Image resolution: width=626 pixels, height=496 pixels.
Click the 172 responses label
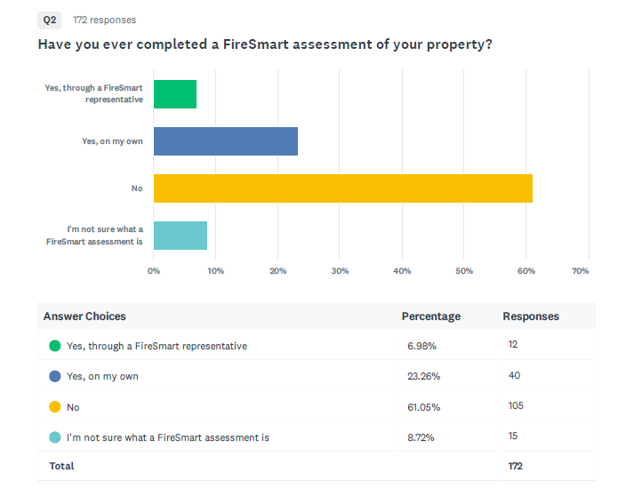pyautogui.click(x=105, y=20)
